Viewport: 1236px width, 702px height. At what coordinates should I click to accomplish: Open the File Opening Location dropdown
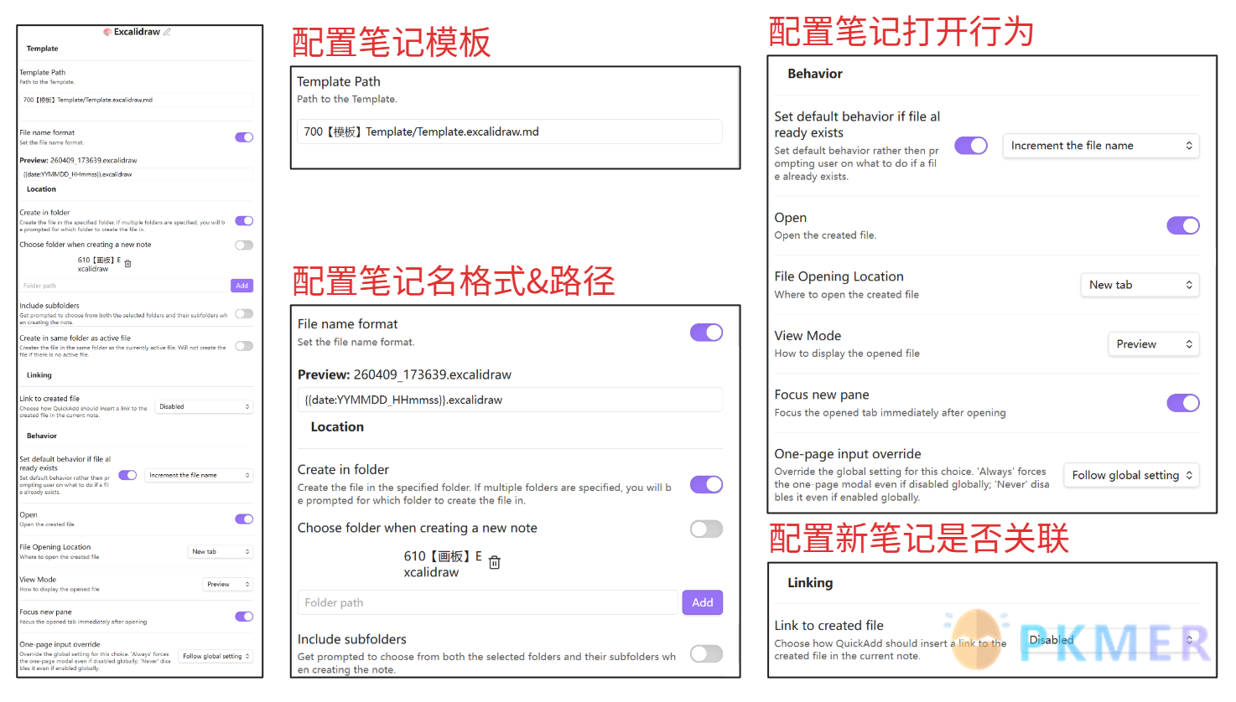coord(1140,285)
